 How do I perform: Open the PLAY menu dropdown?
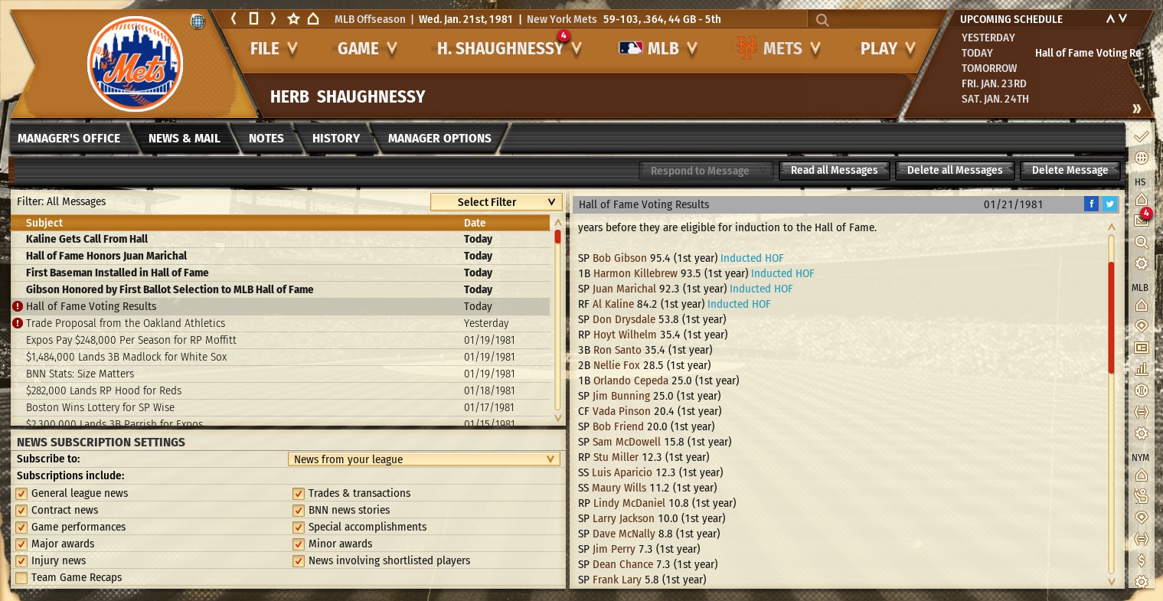887,49
